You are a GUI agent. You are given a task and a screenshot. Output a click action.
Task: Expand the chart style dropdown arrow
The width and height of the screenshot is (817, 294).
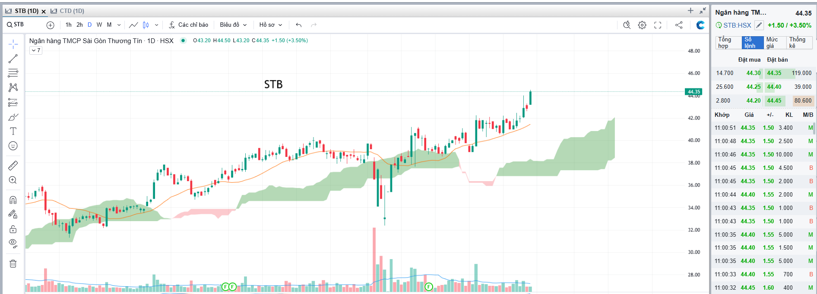tap(156, 25)
